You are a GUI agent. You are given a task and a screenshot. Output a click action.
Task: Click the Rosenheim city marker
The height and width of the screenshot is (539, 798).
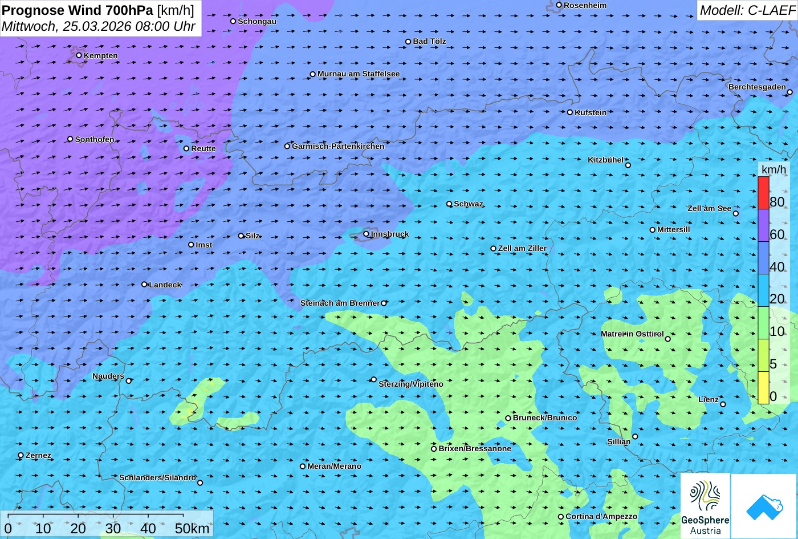click(559, 5)
